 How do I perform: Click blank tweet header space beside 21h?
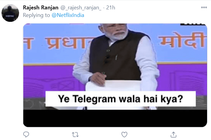(x=157, y=8)
